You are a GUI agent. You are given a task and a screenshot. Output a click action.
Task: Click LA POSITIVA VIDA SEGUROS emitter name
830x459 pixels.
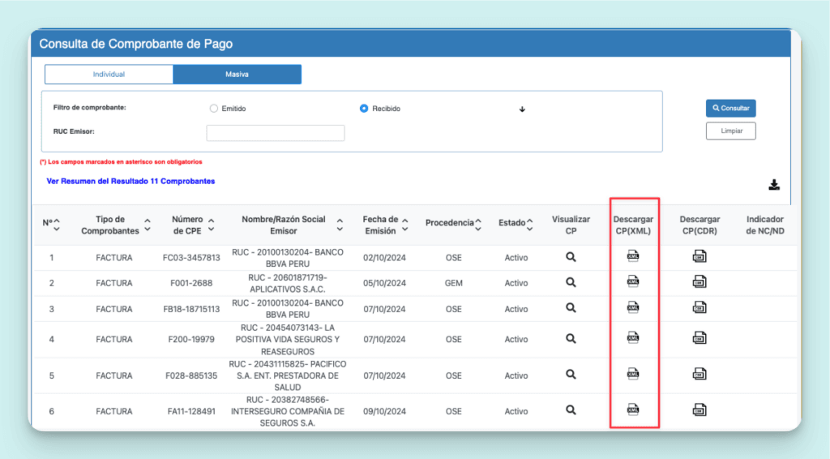click(288, 339)
